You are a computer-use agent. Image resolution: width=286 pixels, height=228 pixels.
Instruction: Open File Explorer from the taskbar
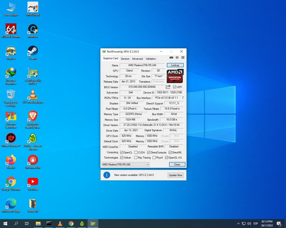point(38,223)
